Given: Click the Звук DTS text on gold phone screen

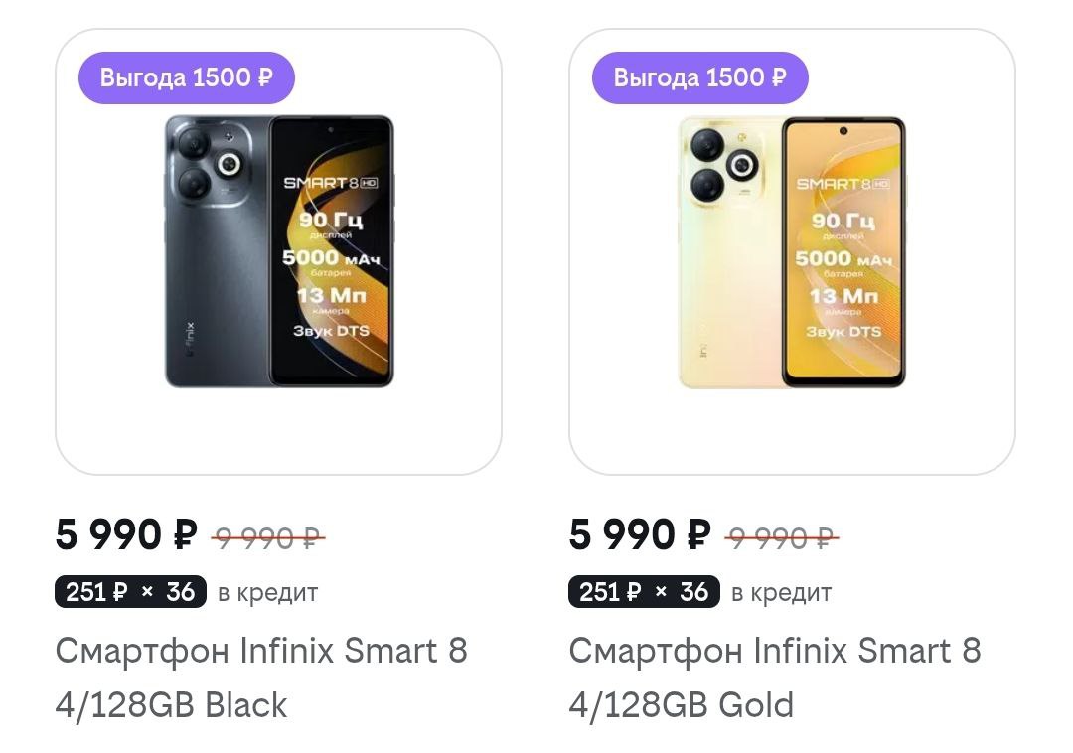Looking at the screenshot, I should click(x=843, y=331).
